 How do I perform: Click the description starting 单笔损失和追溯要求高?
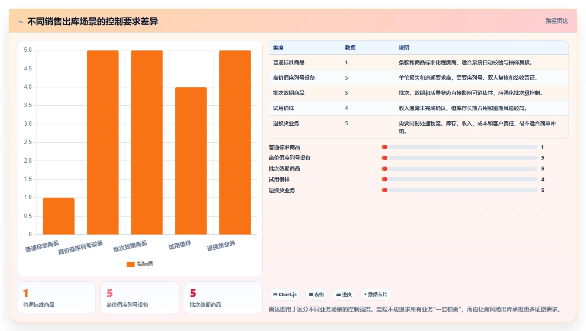(x=468, y=78)
